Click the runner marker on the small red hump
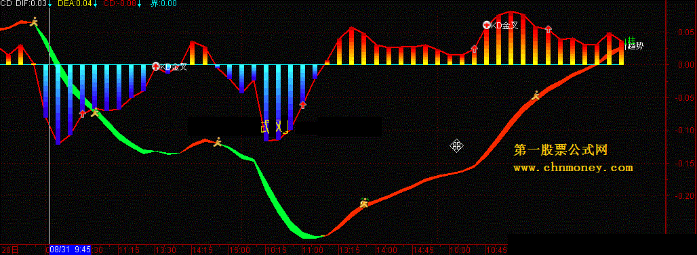 coord(218,142)
